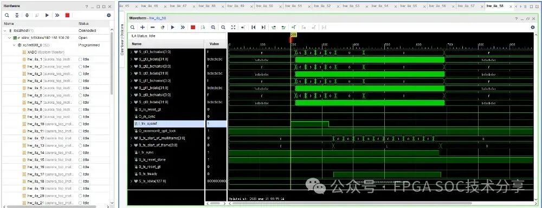The width and height of the screenshot is (542, 208).
Task: Collapse the xc7vx690t_0 device node
Action: click(14, 45)
